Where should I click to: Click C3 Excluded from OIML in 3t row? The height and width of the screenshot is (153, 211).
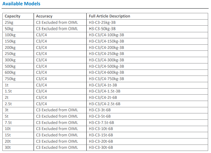(x=57, y=110)
